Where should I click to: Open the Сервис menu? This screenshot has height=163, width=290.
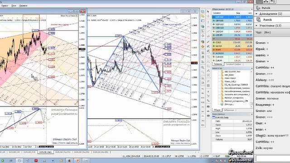5,6
